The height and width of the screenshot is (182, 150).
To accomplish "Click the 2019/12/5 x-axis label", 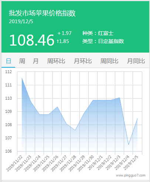I will [131, 163].
